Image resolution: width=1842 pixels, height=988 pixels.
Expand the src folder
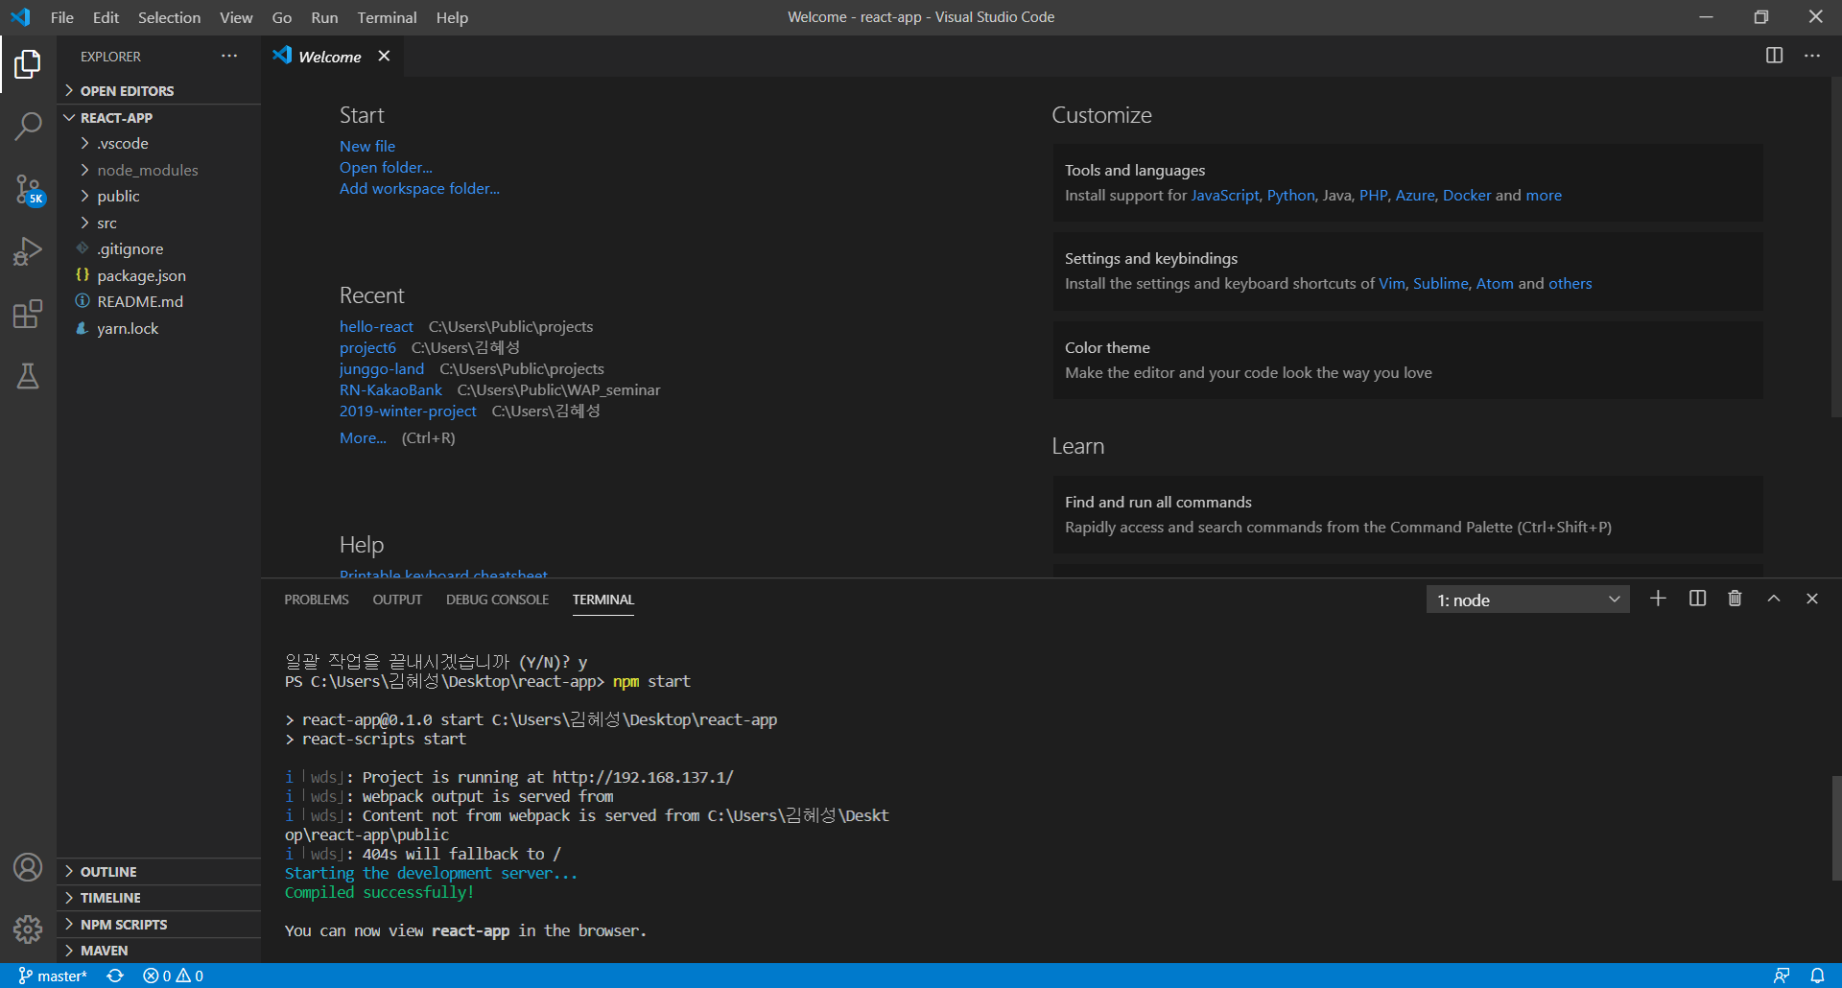[x=158, y=223]
